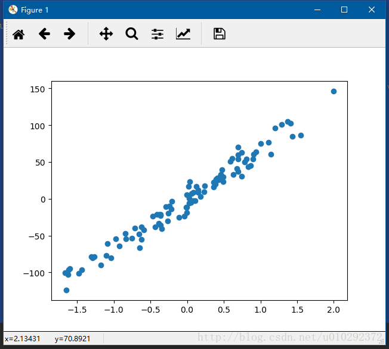Image resolution: width=389 pixels, height=349 pixels.
Task: Click the Figure 1 window title
Action: pos(35,10)
